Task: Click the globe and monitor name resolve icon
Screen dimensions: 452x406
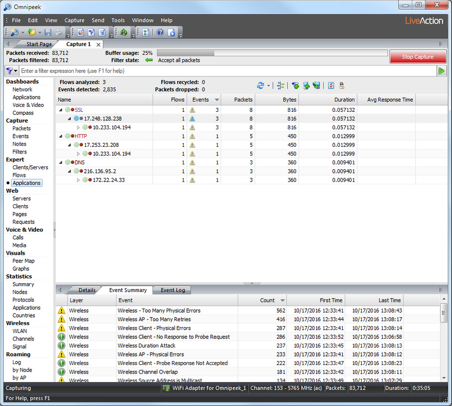Action: [316, 85]
